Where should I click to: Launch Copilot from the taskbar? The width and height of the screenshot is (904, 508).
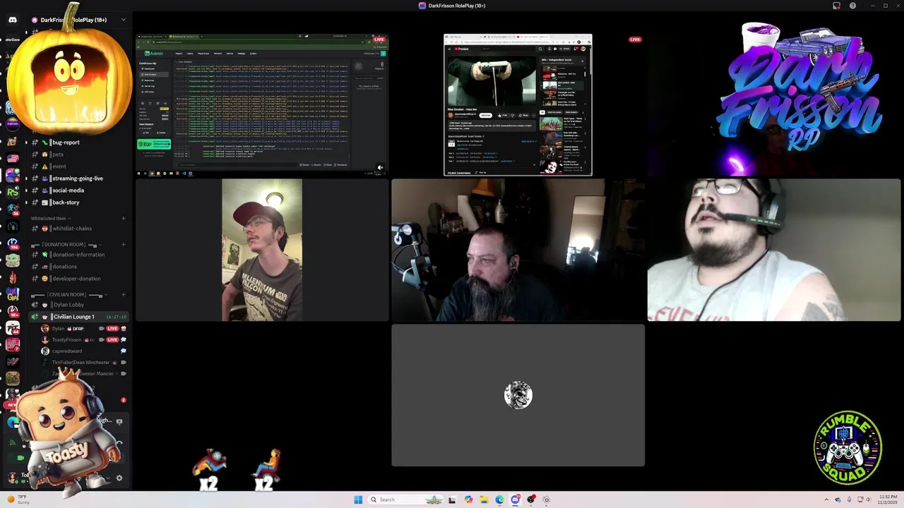468,500
